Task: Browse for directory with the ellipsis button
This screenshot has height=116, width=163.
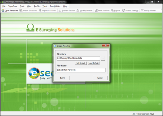Action: tap(103, 58)
